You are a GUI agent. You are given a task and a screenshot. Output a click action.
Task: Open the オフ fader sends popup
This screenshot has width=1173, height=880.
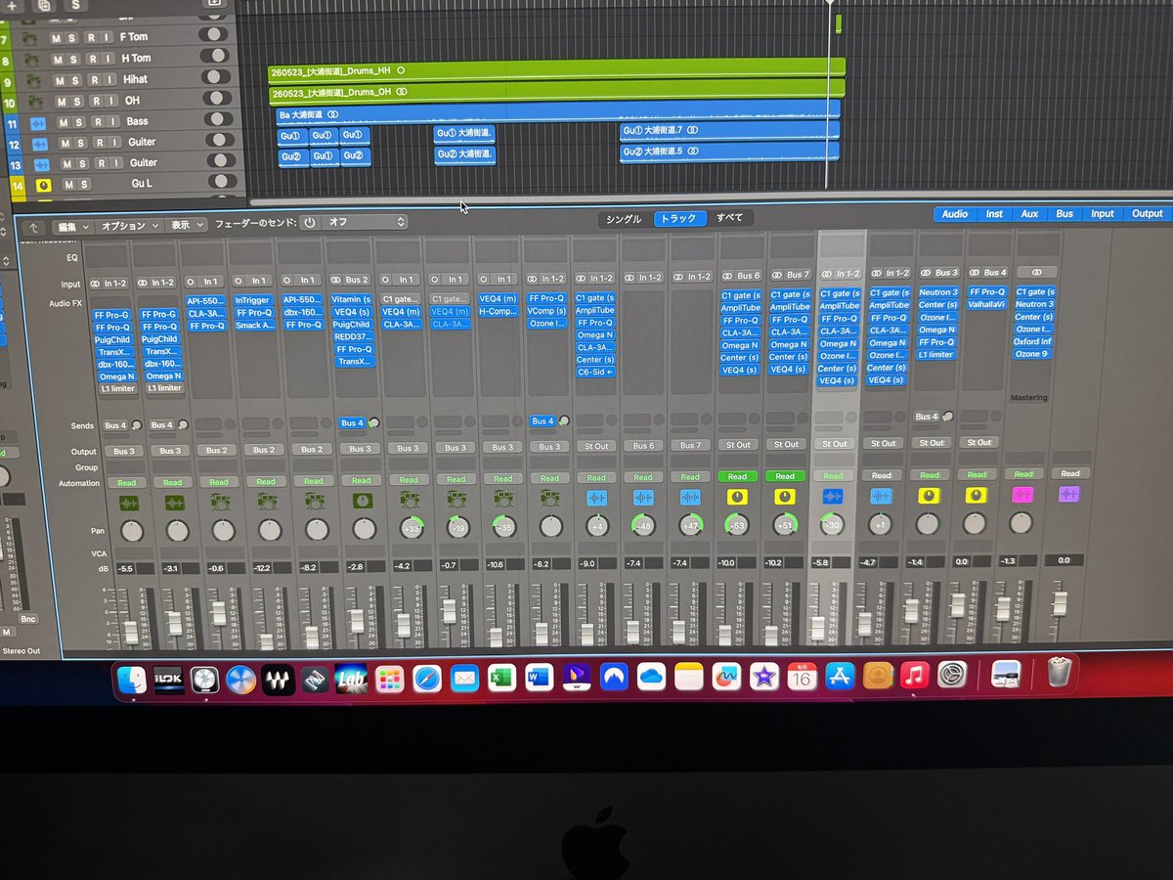click(365, 223)
